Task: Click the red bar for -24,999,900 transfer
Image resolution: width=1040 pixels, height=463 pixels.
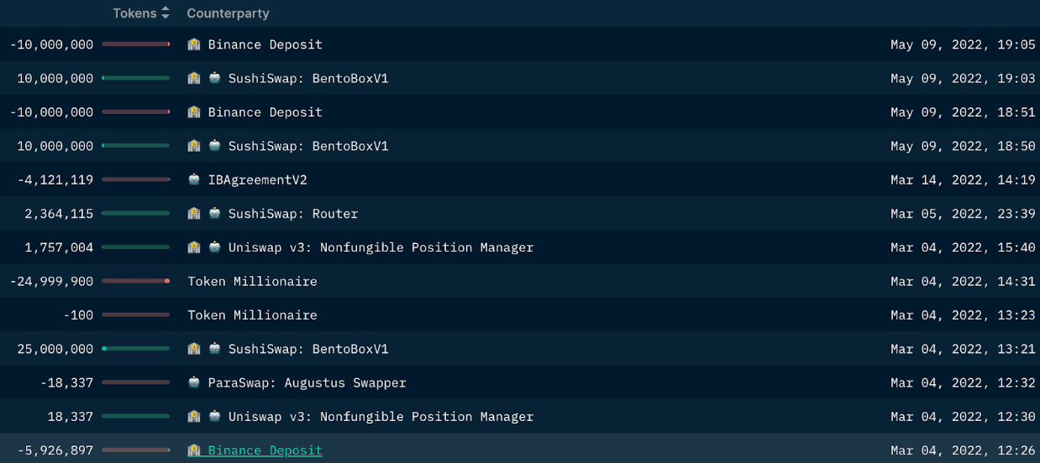Action: tap(136, 281)
